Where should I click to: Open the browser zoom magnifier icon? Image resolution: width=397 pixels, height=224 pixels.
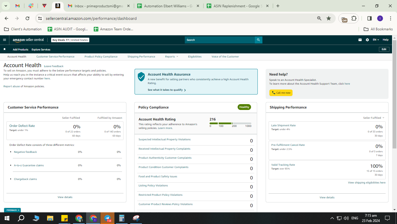pos(319,18)
